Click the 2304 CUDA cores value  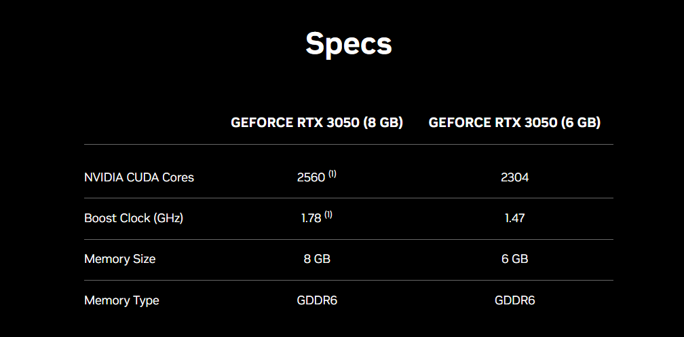pyautogui.click(x=514, y=177)
